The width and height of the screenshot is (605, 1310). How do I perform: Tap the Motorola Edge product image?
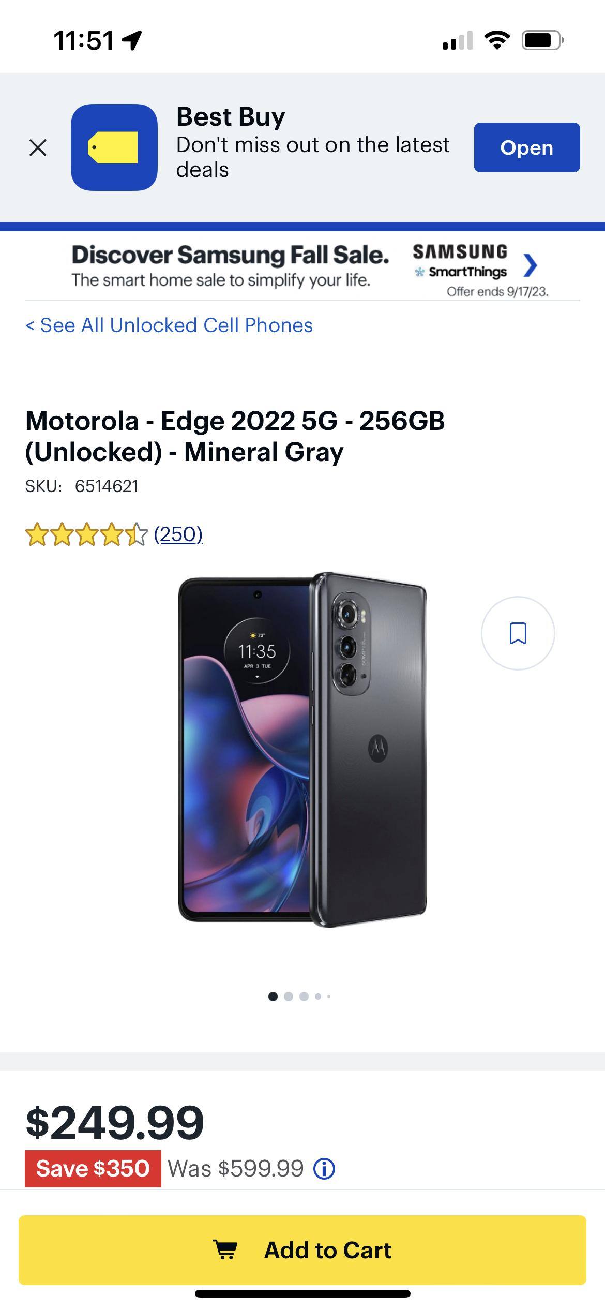pos(303,750)
